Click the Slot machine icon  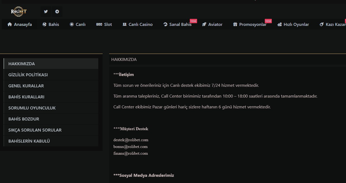(99, 25)
